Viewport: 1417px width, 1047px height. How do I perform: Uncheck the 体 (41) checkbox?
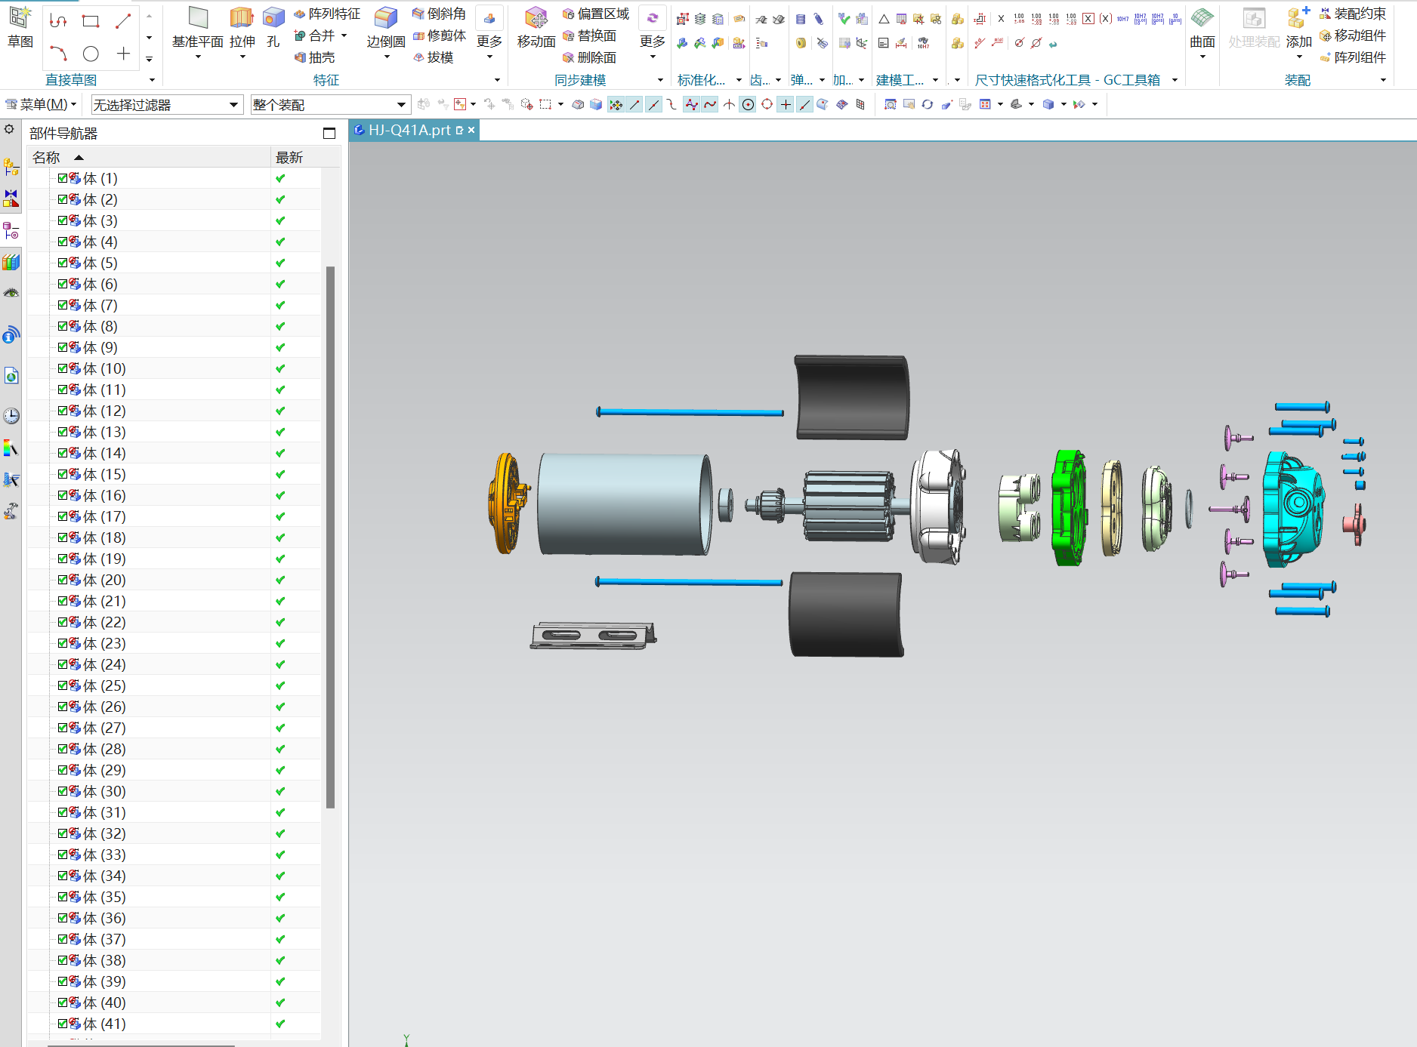coord(63,1024)
